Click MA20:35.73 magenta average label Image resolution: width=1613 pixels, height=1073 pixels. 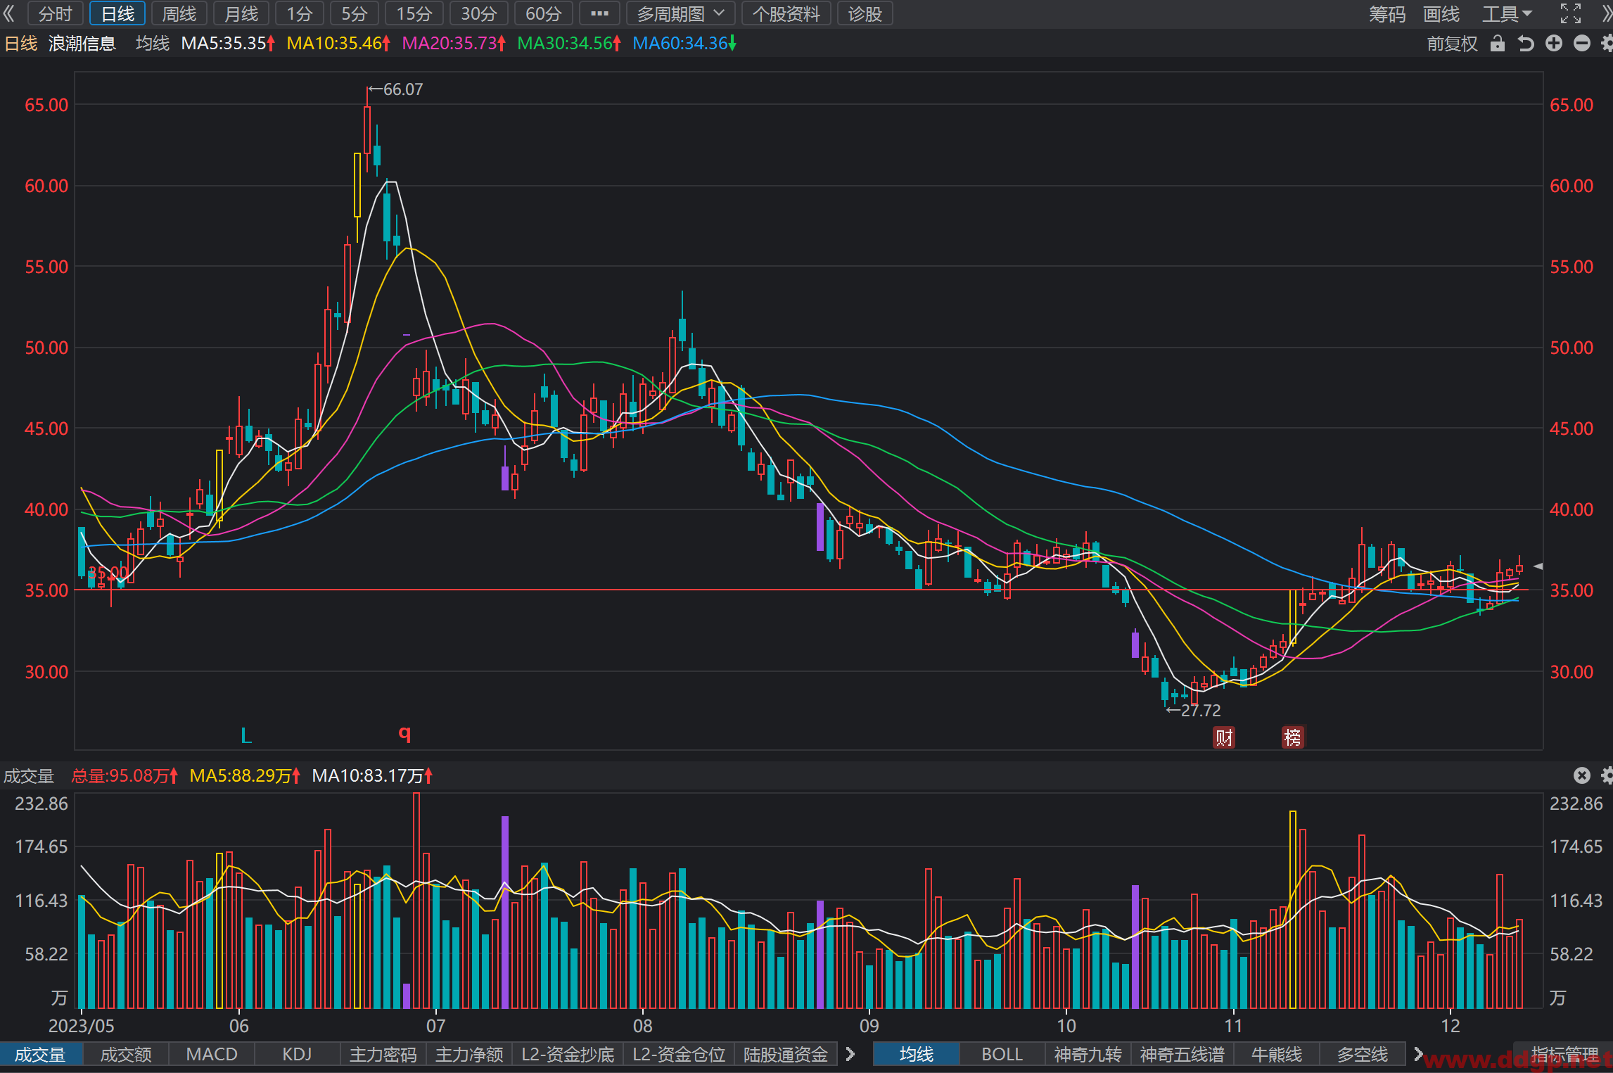tap(453, 44)
